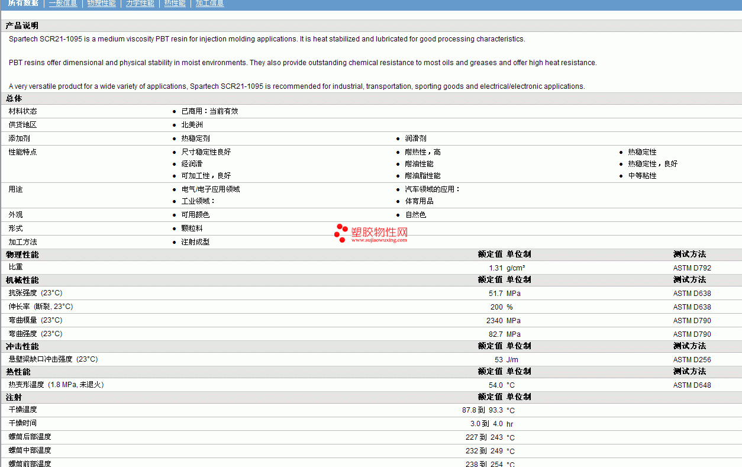Click the value 已商用：当前有效

[x=209, y=111]
